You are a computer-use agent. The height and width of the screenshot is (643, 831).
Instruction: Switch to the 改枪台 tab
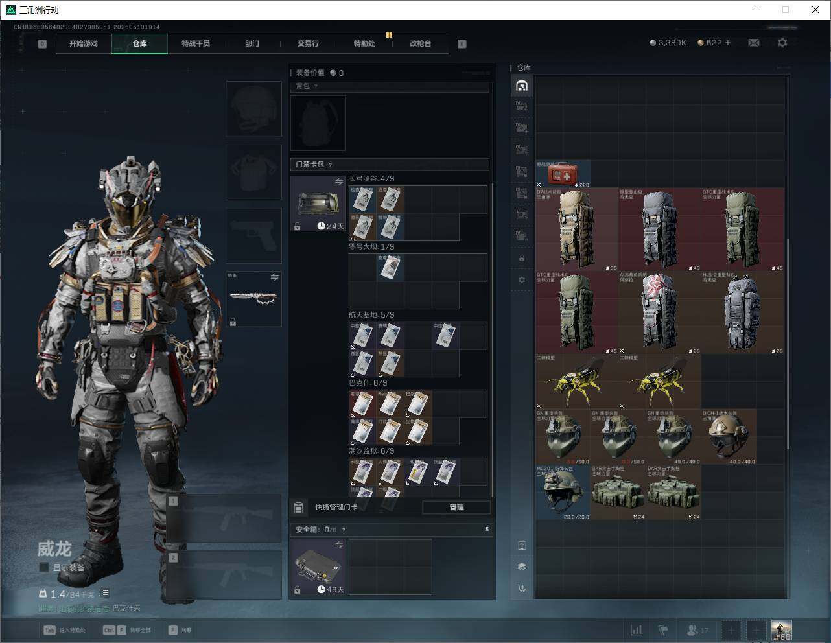point(420,43)
